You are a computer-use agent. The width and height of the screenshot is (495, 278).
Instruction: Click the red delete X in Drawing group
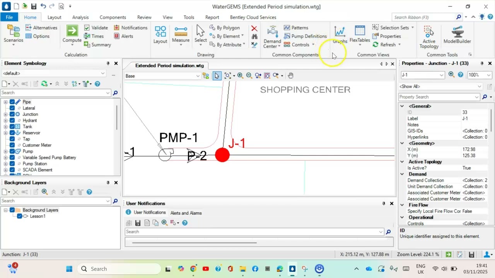click(254, 28)
